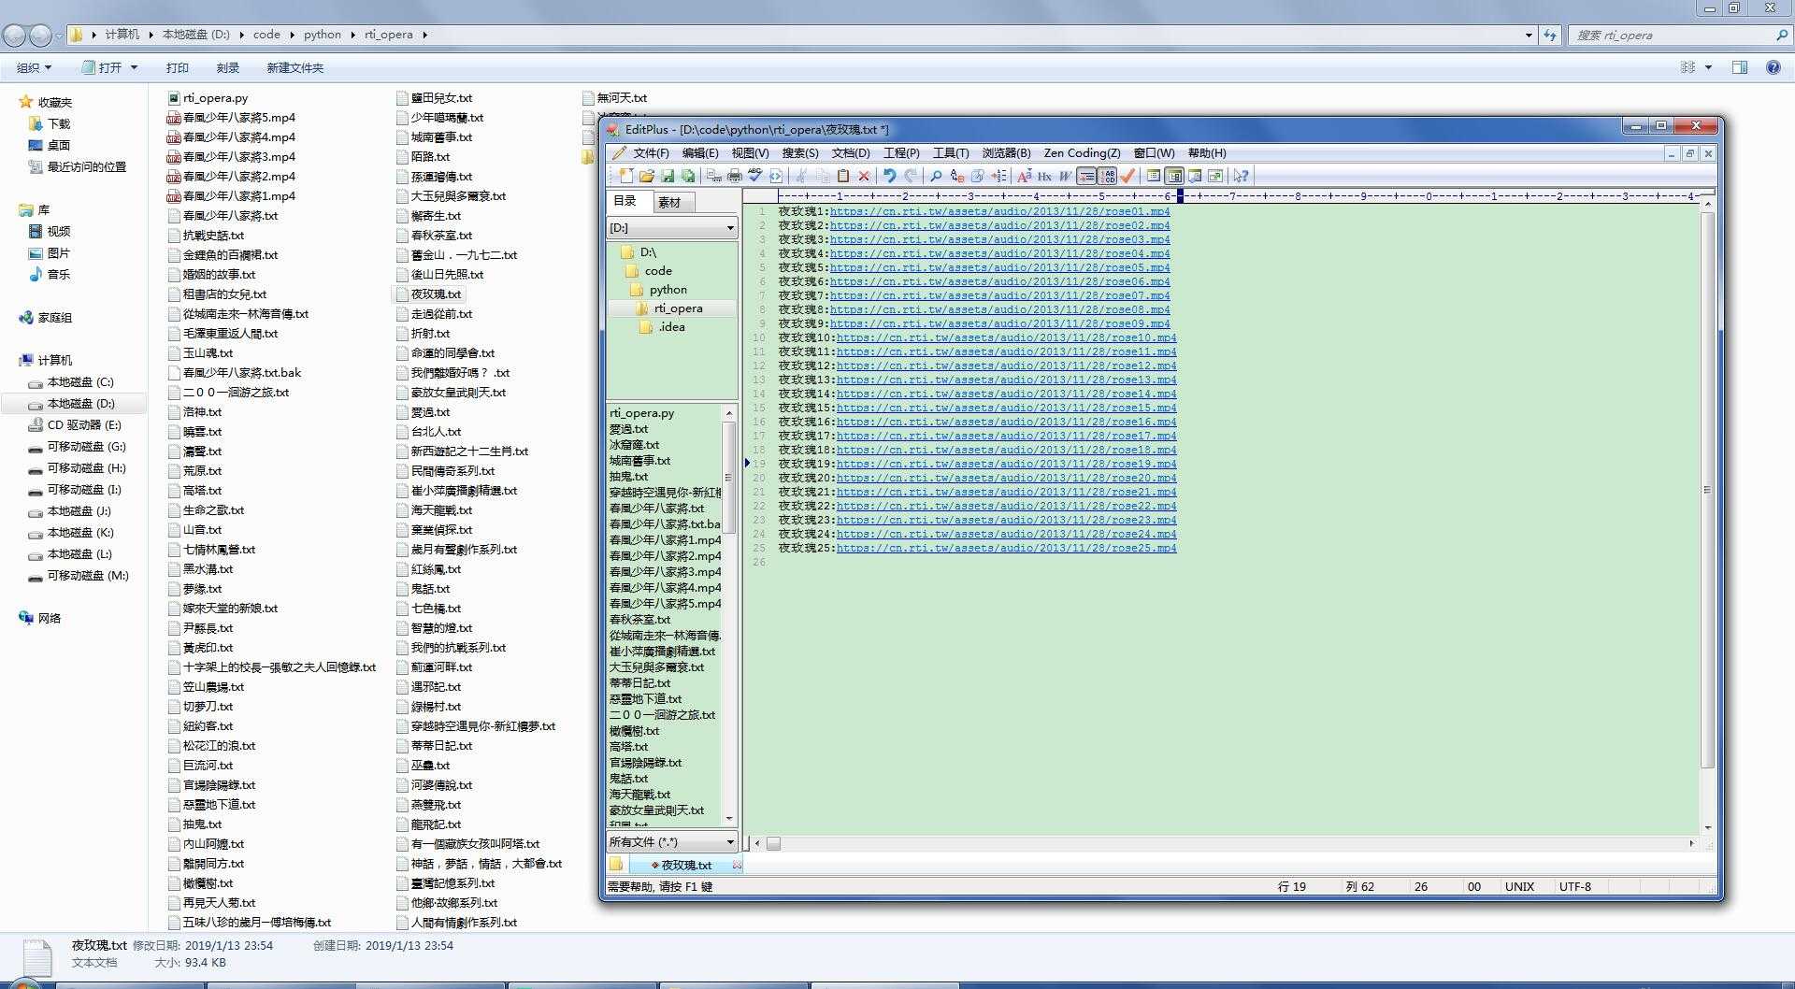Click the Paste clipboard icon

coord(843,176)
